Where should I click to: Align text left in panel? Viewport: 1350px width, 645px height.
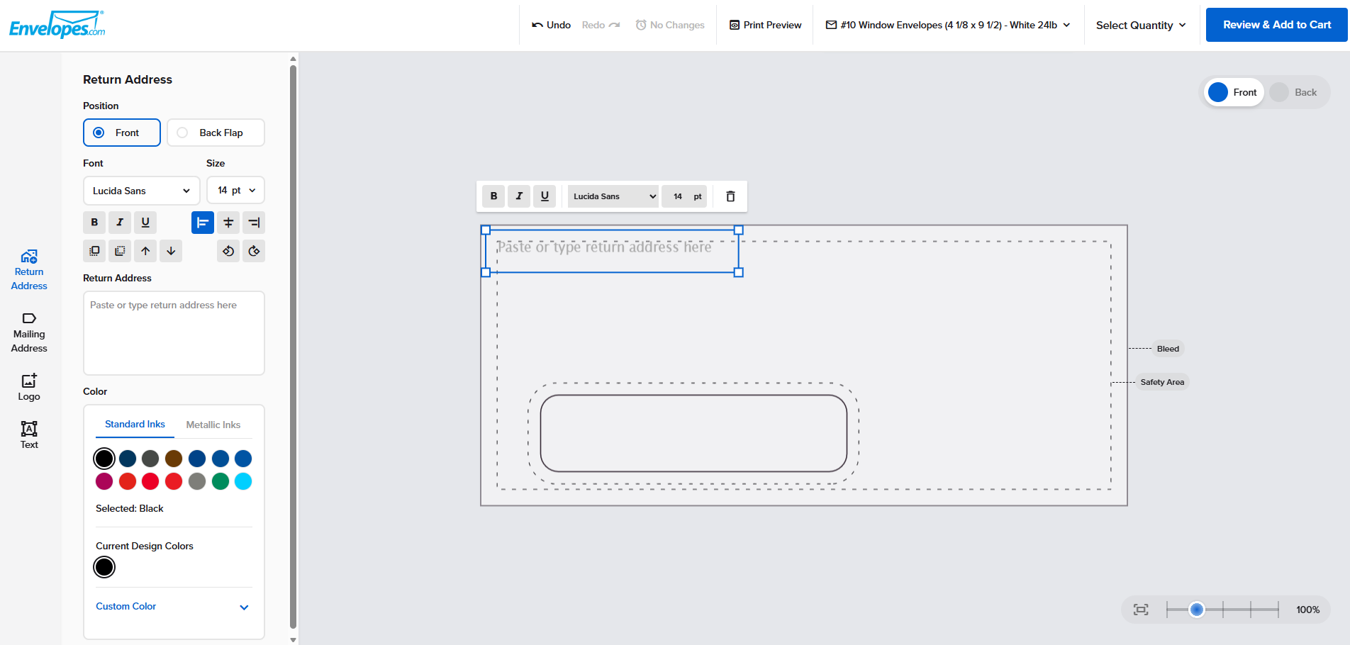tap(203, 223)
